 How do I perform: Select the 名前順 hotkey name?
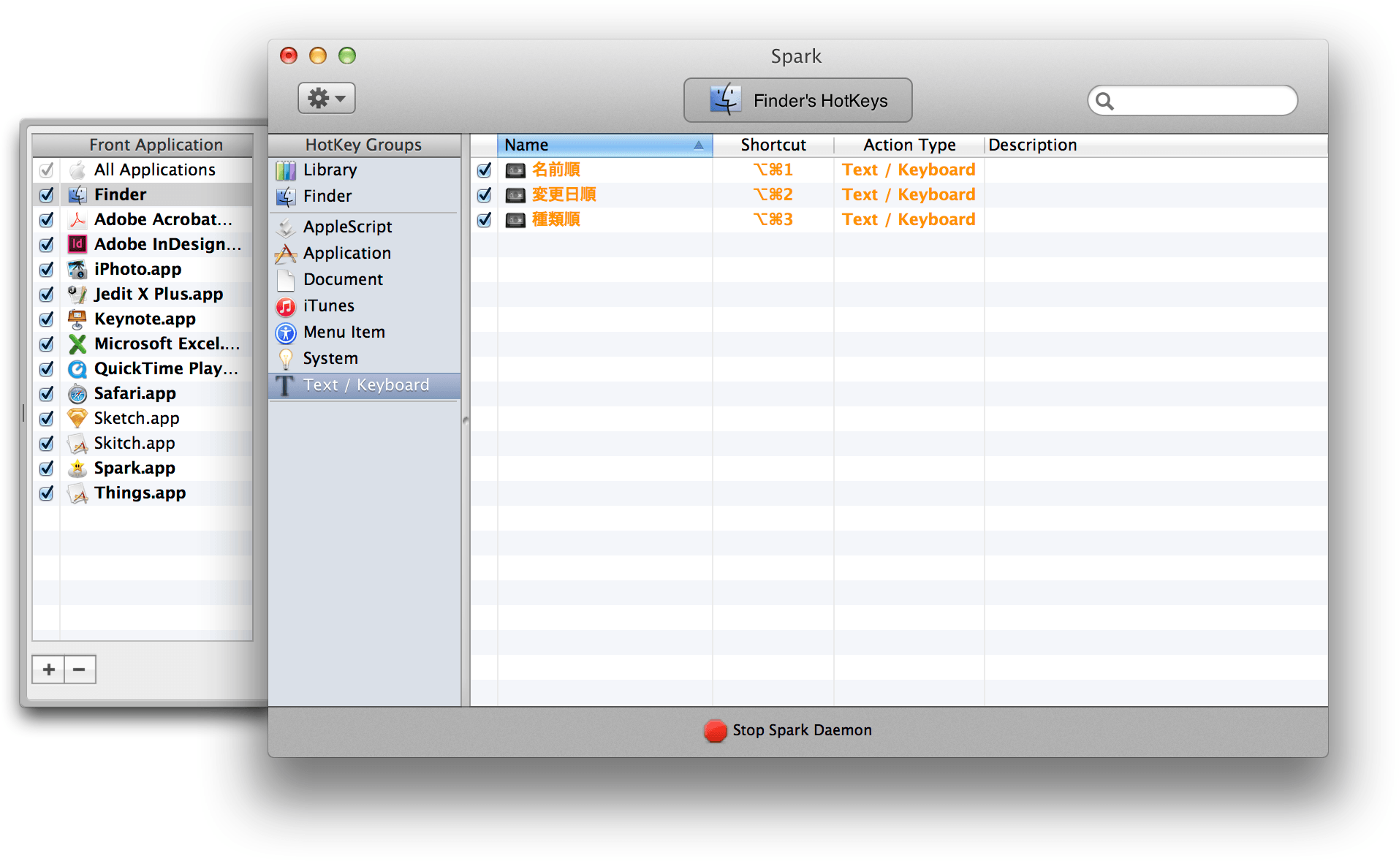[556, 170]
